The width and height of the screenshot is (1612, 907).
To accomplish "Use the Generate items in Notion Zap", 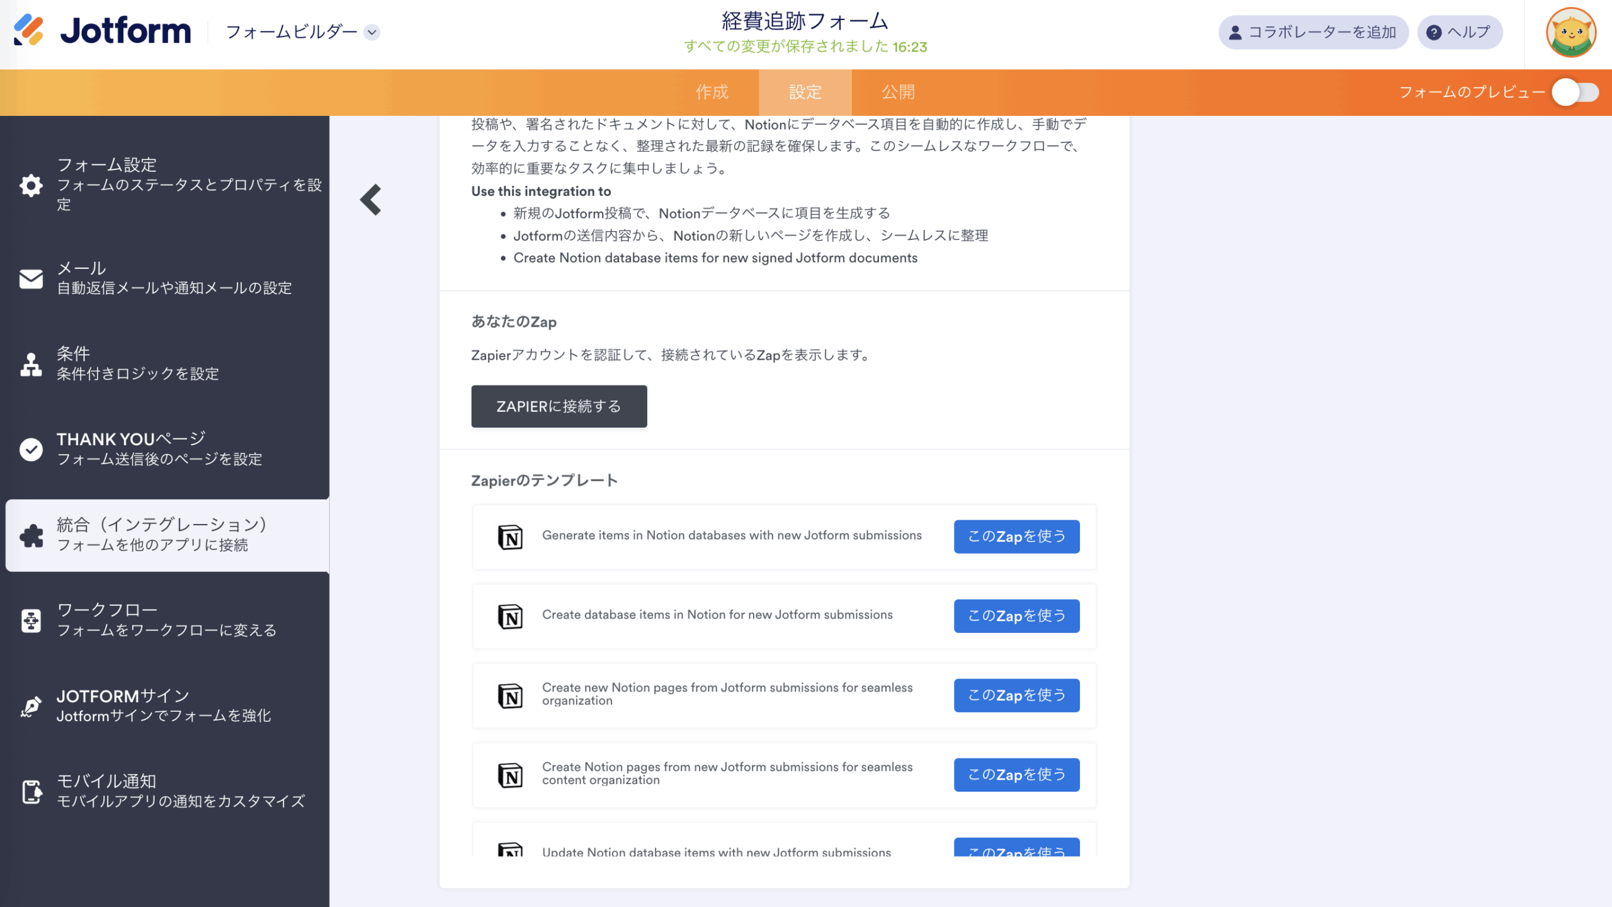I will tap(1016, 537).
